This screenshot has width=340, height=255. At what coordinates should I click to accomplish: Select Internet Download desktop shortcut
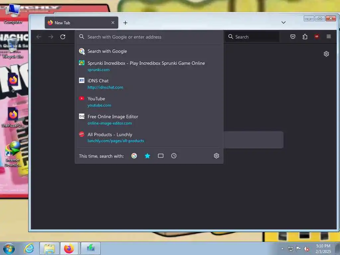13,154
